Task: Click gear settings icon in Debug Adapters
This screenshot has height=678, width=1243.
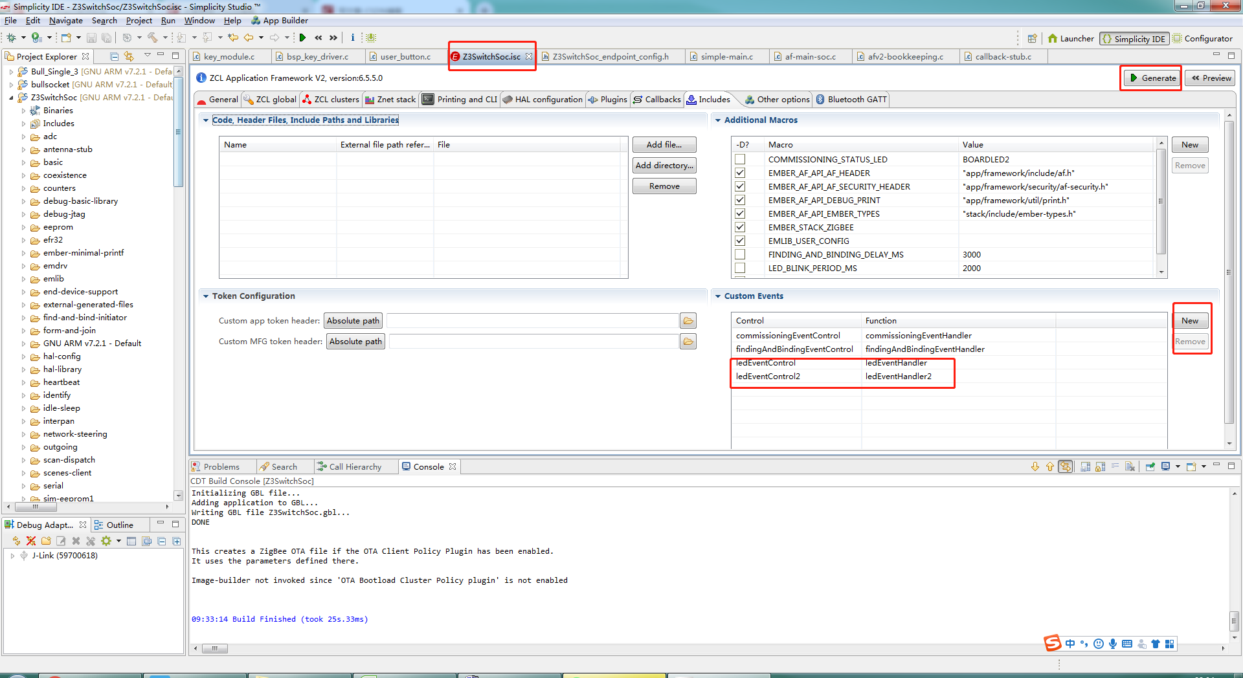Action: pyautogui.click(x=106, y=541)
